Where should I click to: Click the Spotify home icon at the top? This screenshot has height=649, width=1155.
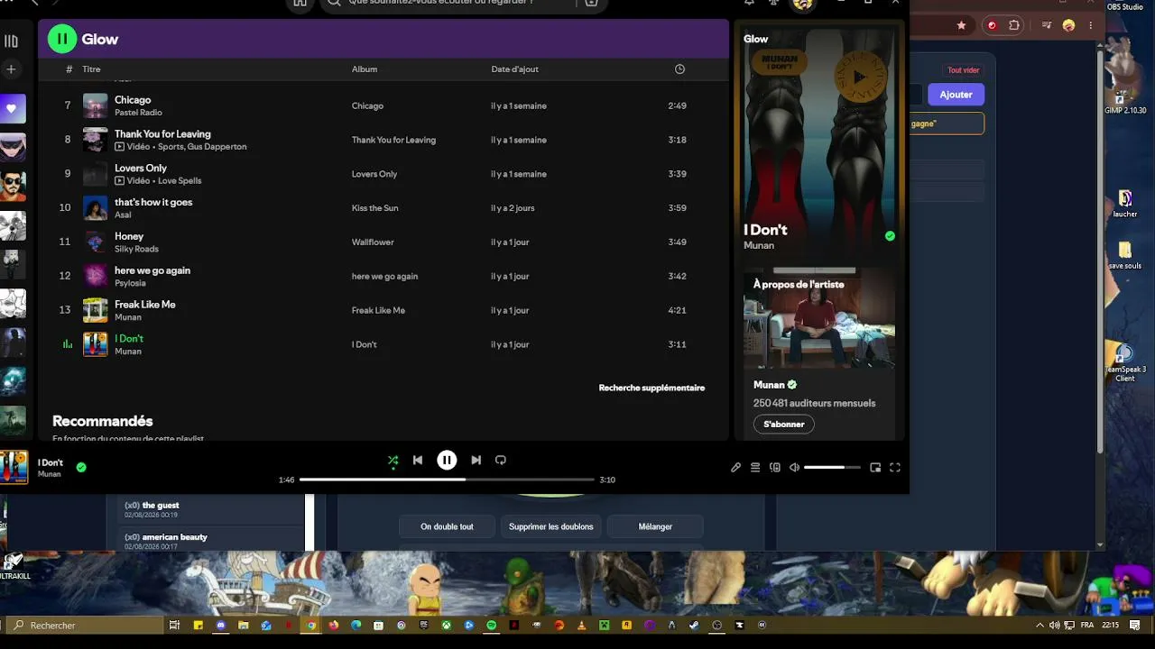(300, 3)
